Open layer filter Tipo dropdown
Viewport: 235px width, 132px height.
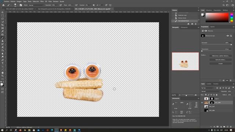207,88
